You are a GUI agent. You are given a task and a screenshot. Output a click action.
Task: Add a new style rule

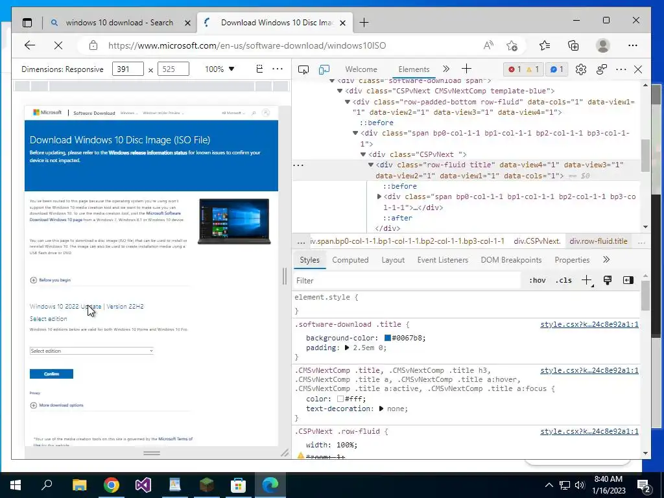click(587, 280)
